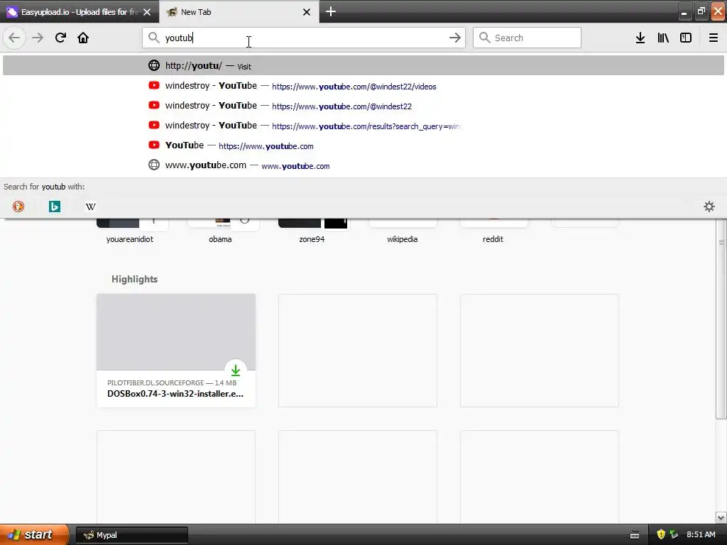This screenshot has height=545, width=727.
Task: Select the http://youtu/ Visit suggestion
Action: pos(363,66)
